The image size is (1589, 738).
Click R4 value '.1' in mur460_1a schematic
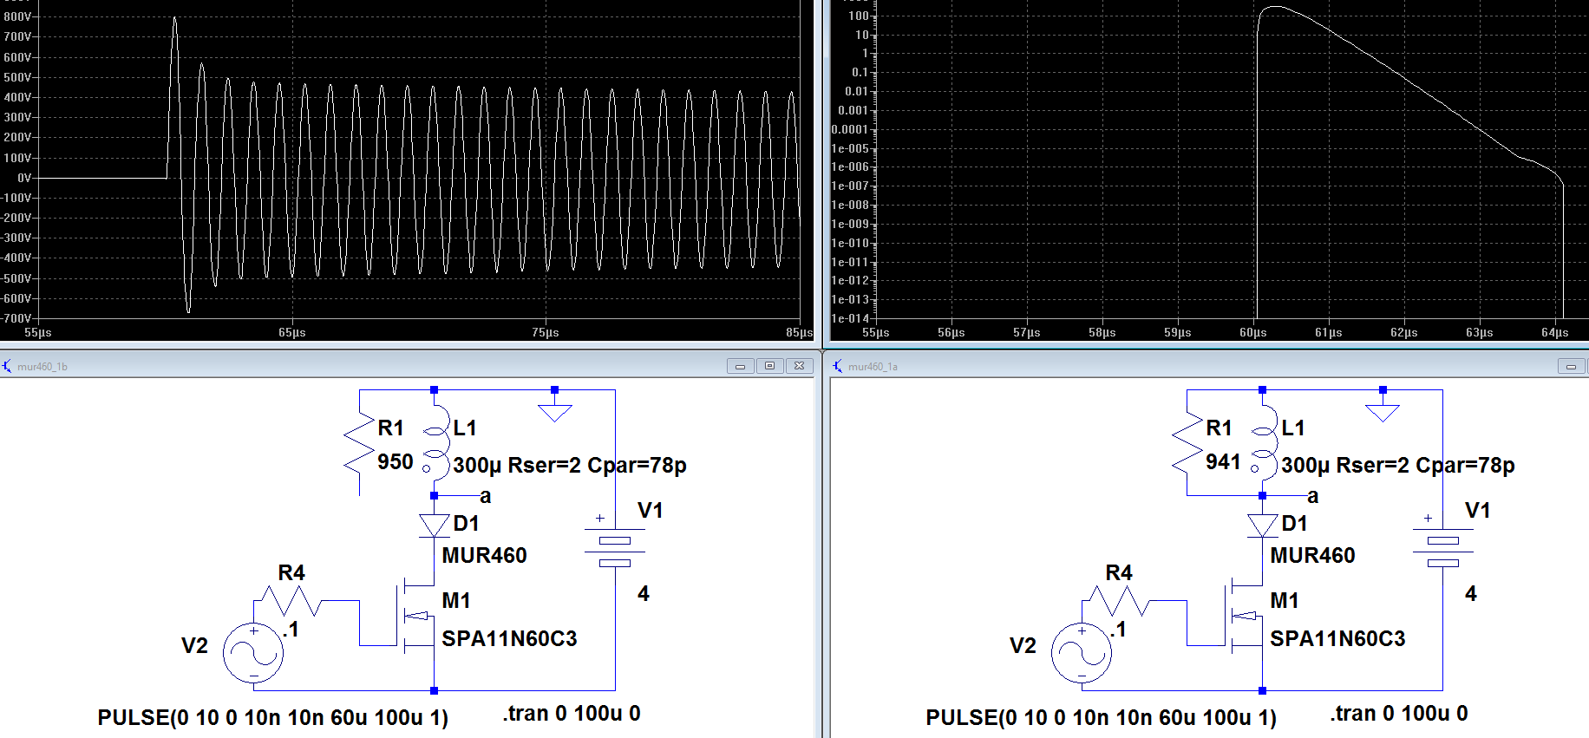click(x=1120, y=630)
